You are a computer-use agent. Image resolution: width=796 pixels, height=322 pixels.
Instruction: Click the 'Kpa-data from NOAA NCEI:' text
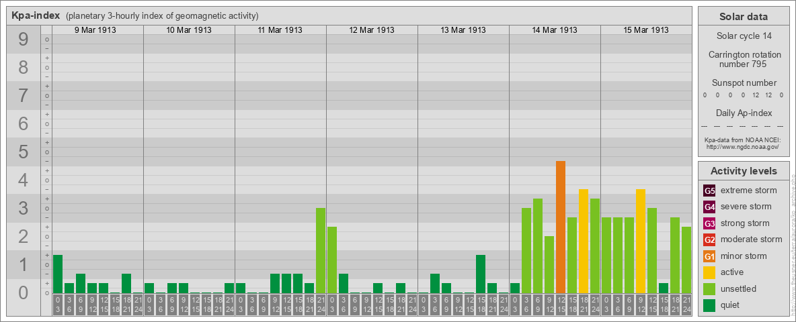pos(743,140)
